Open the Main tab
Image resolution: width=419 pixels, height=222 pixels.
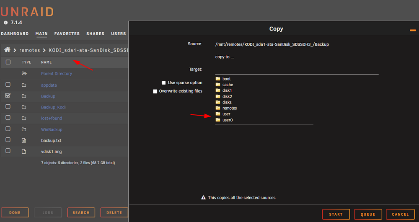tap(41, 34)
